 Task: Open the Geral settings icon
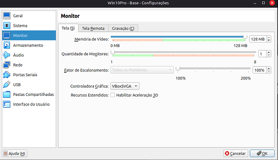(x=6, y=16)
